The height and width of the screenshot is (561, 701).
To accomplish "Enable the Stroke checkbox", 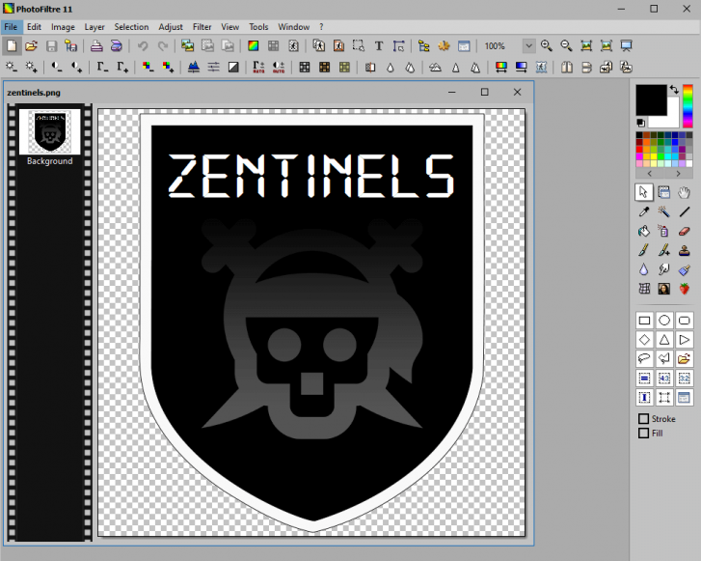I will point(643,419).
